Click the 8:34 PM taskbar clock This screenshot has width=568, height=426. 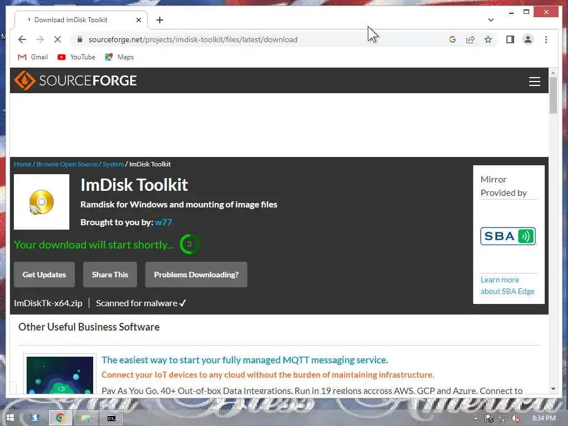(x=544, y=418)
